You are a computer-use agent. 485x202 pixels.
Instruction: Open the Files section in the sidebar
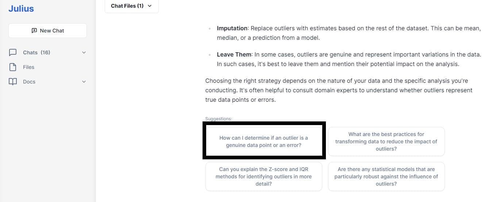point(28,67)
